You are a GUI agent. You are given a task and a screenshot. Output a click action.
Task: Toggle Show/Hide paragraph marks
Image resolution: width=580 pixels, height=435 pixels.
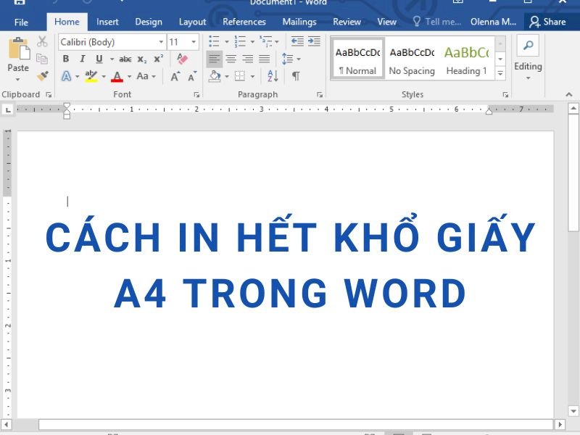(x=296, y=76)
